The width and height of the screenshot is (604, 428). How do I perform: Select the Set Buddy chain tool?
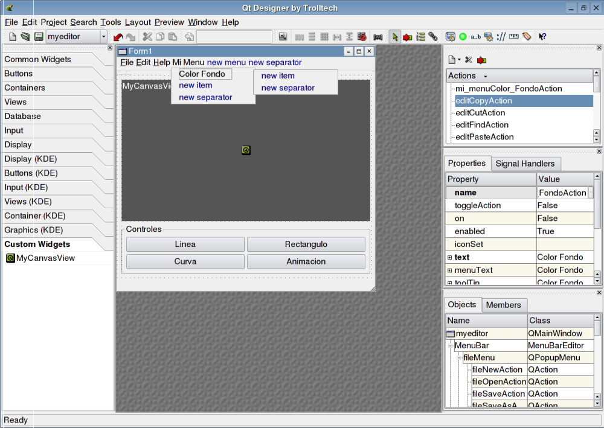coord(433,37)
